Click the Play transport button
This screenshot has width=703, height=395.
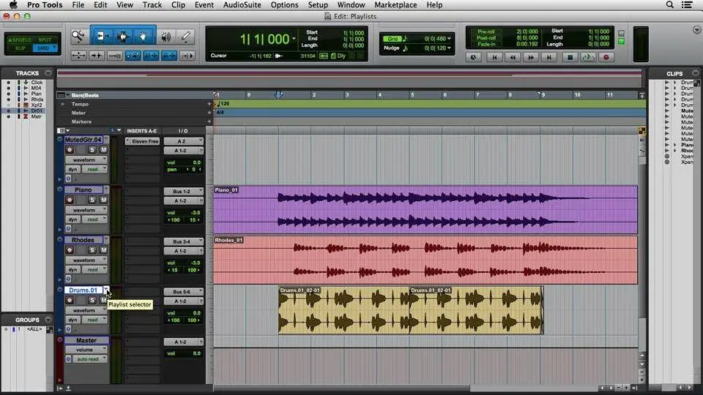tap(588, 57)
